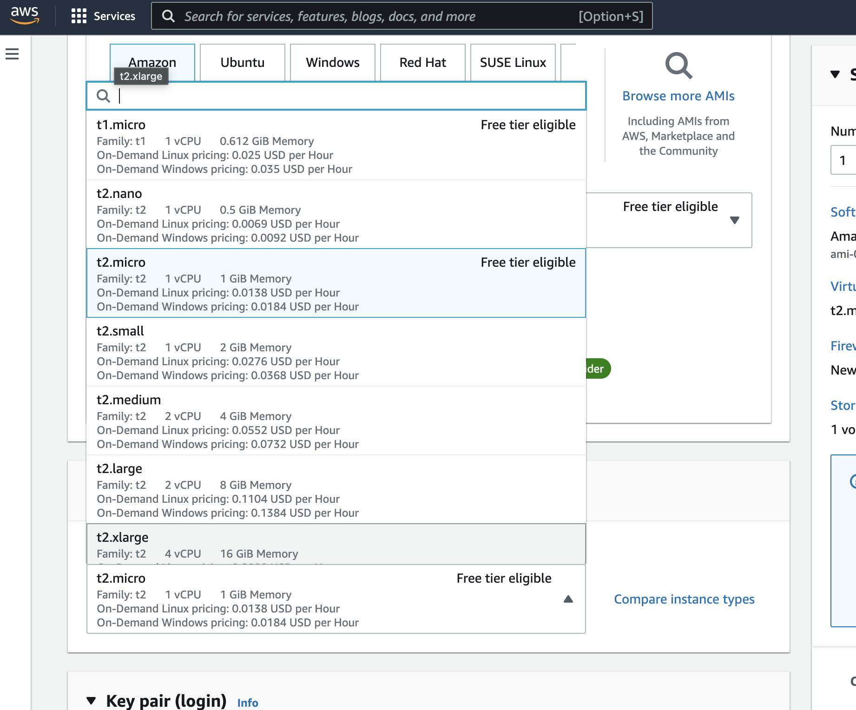This screenshot has height=710, width=856.
Task: Select the Red Hat tab
Action: (x=422, y=62)
